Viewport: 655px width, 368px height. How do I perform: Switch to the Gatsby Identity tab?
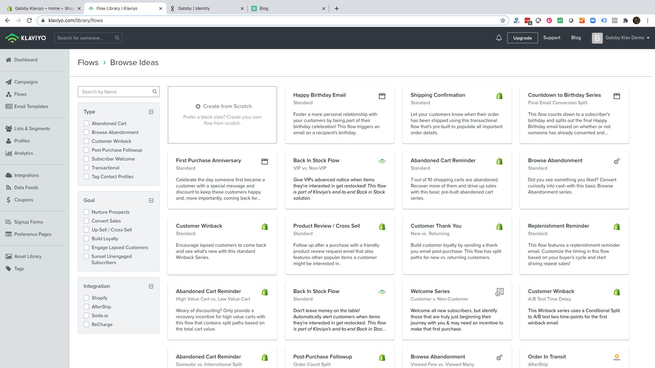(x=206, y=9)
